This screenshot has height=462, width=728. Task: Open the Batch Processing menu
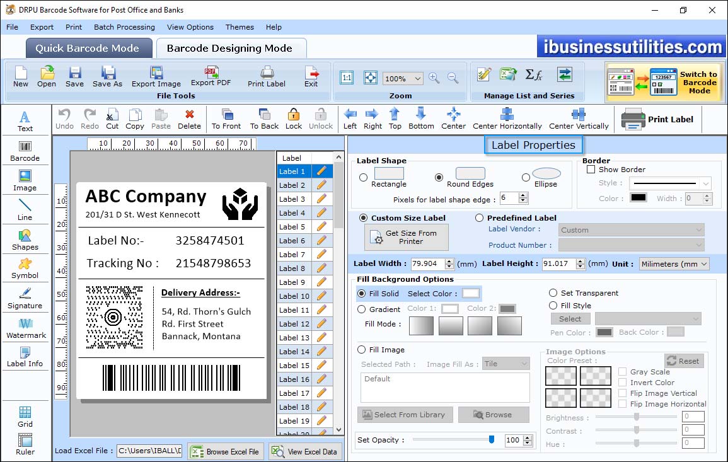click(x=124, y=27)
